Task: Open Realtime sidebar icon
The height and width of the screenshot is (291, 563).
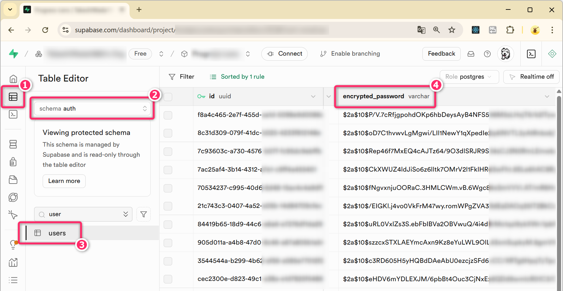Action: 13,215
